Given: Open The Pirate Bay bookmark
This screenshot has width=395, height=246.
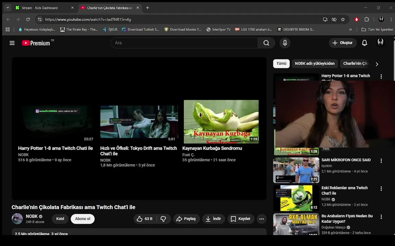Looking at the screenshot, I should pyautogui.click(x=79, y=29).
